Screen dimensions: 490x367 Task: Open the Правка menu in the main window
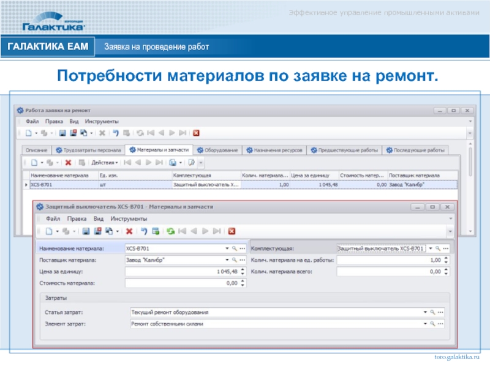coord(54,121)
